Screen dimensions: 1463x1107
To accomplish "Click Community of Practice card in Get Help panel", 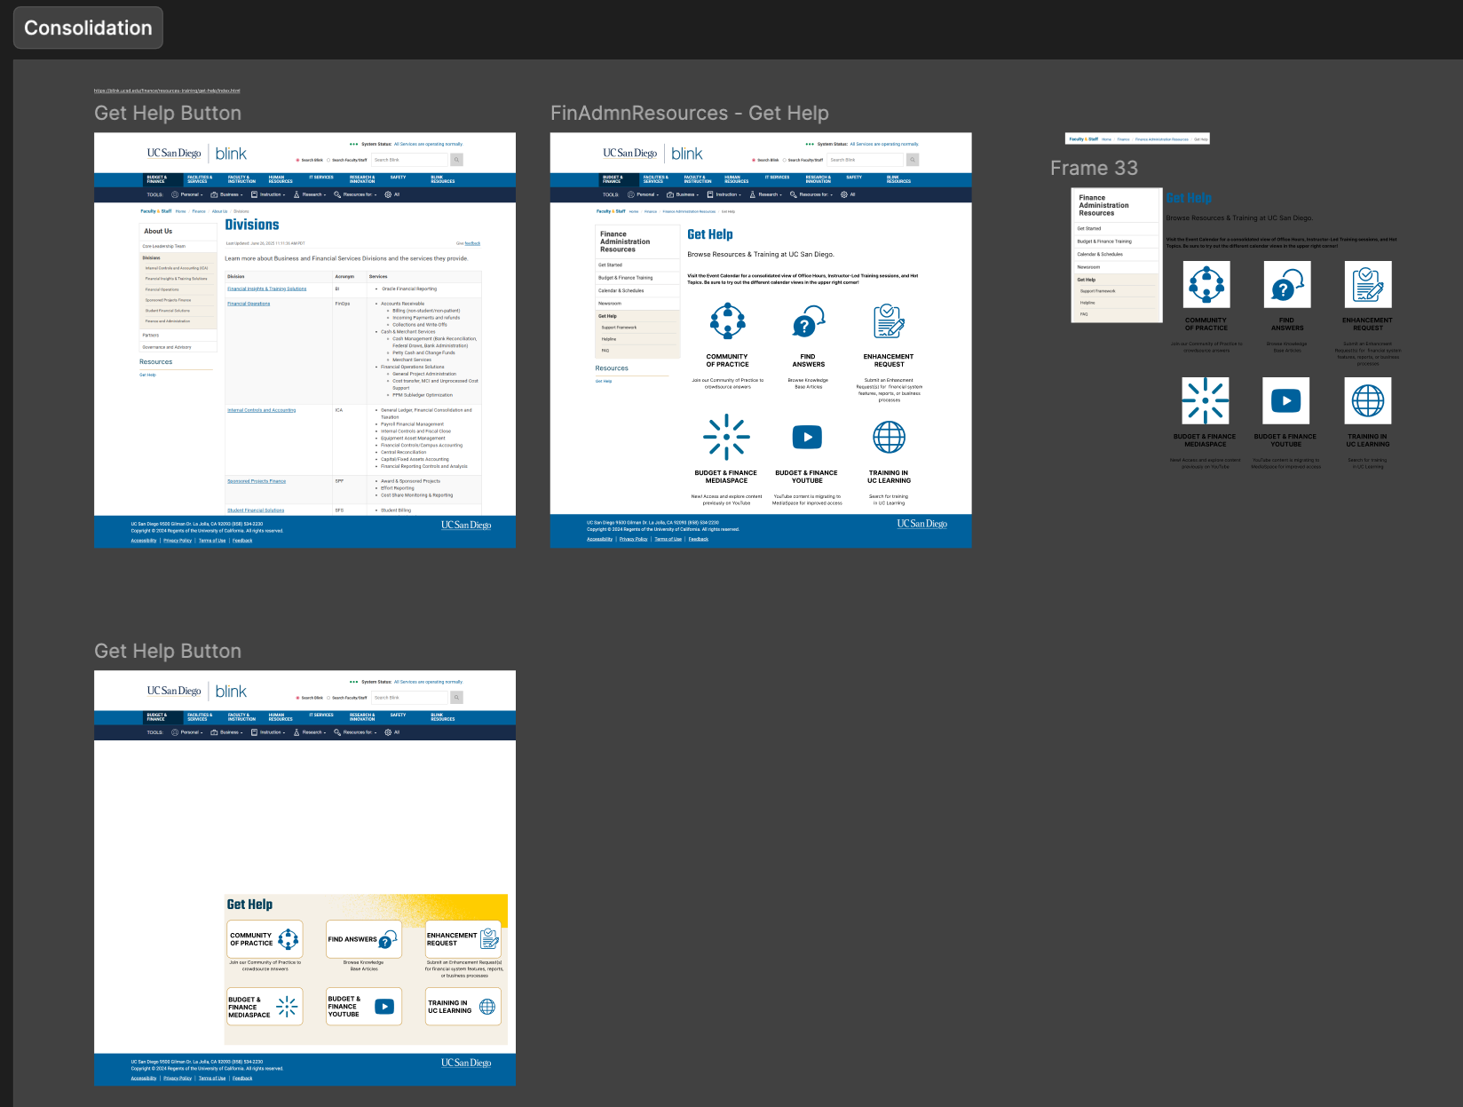I will tap(265, 939).
